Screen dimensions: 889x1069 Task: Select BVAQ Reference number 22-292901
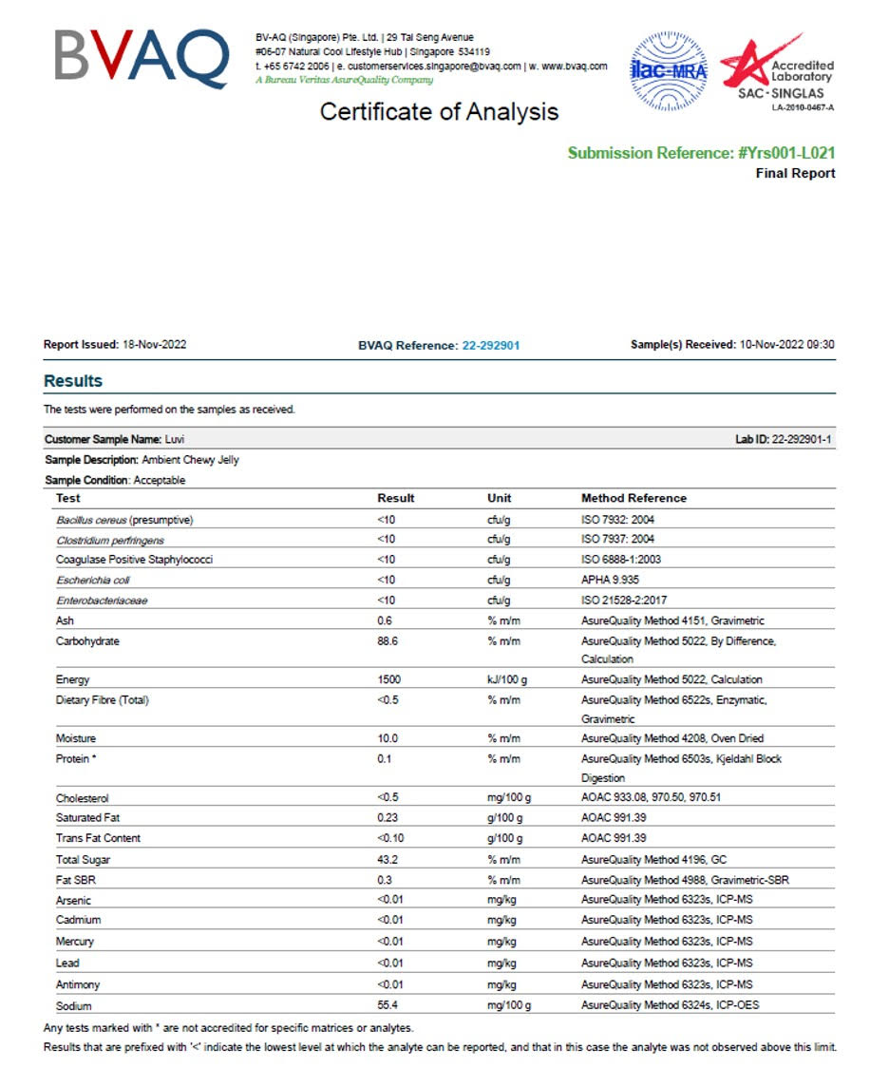click(490, 346)
